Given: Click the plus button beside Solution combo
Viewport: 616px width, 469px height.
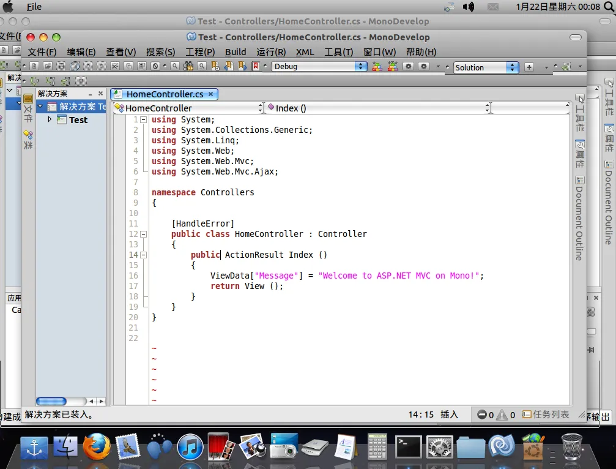Looking at the screenshot, I should click(529, 67).
